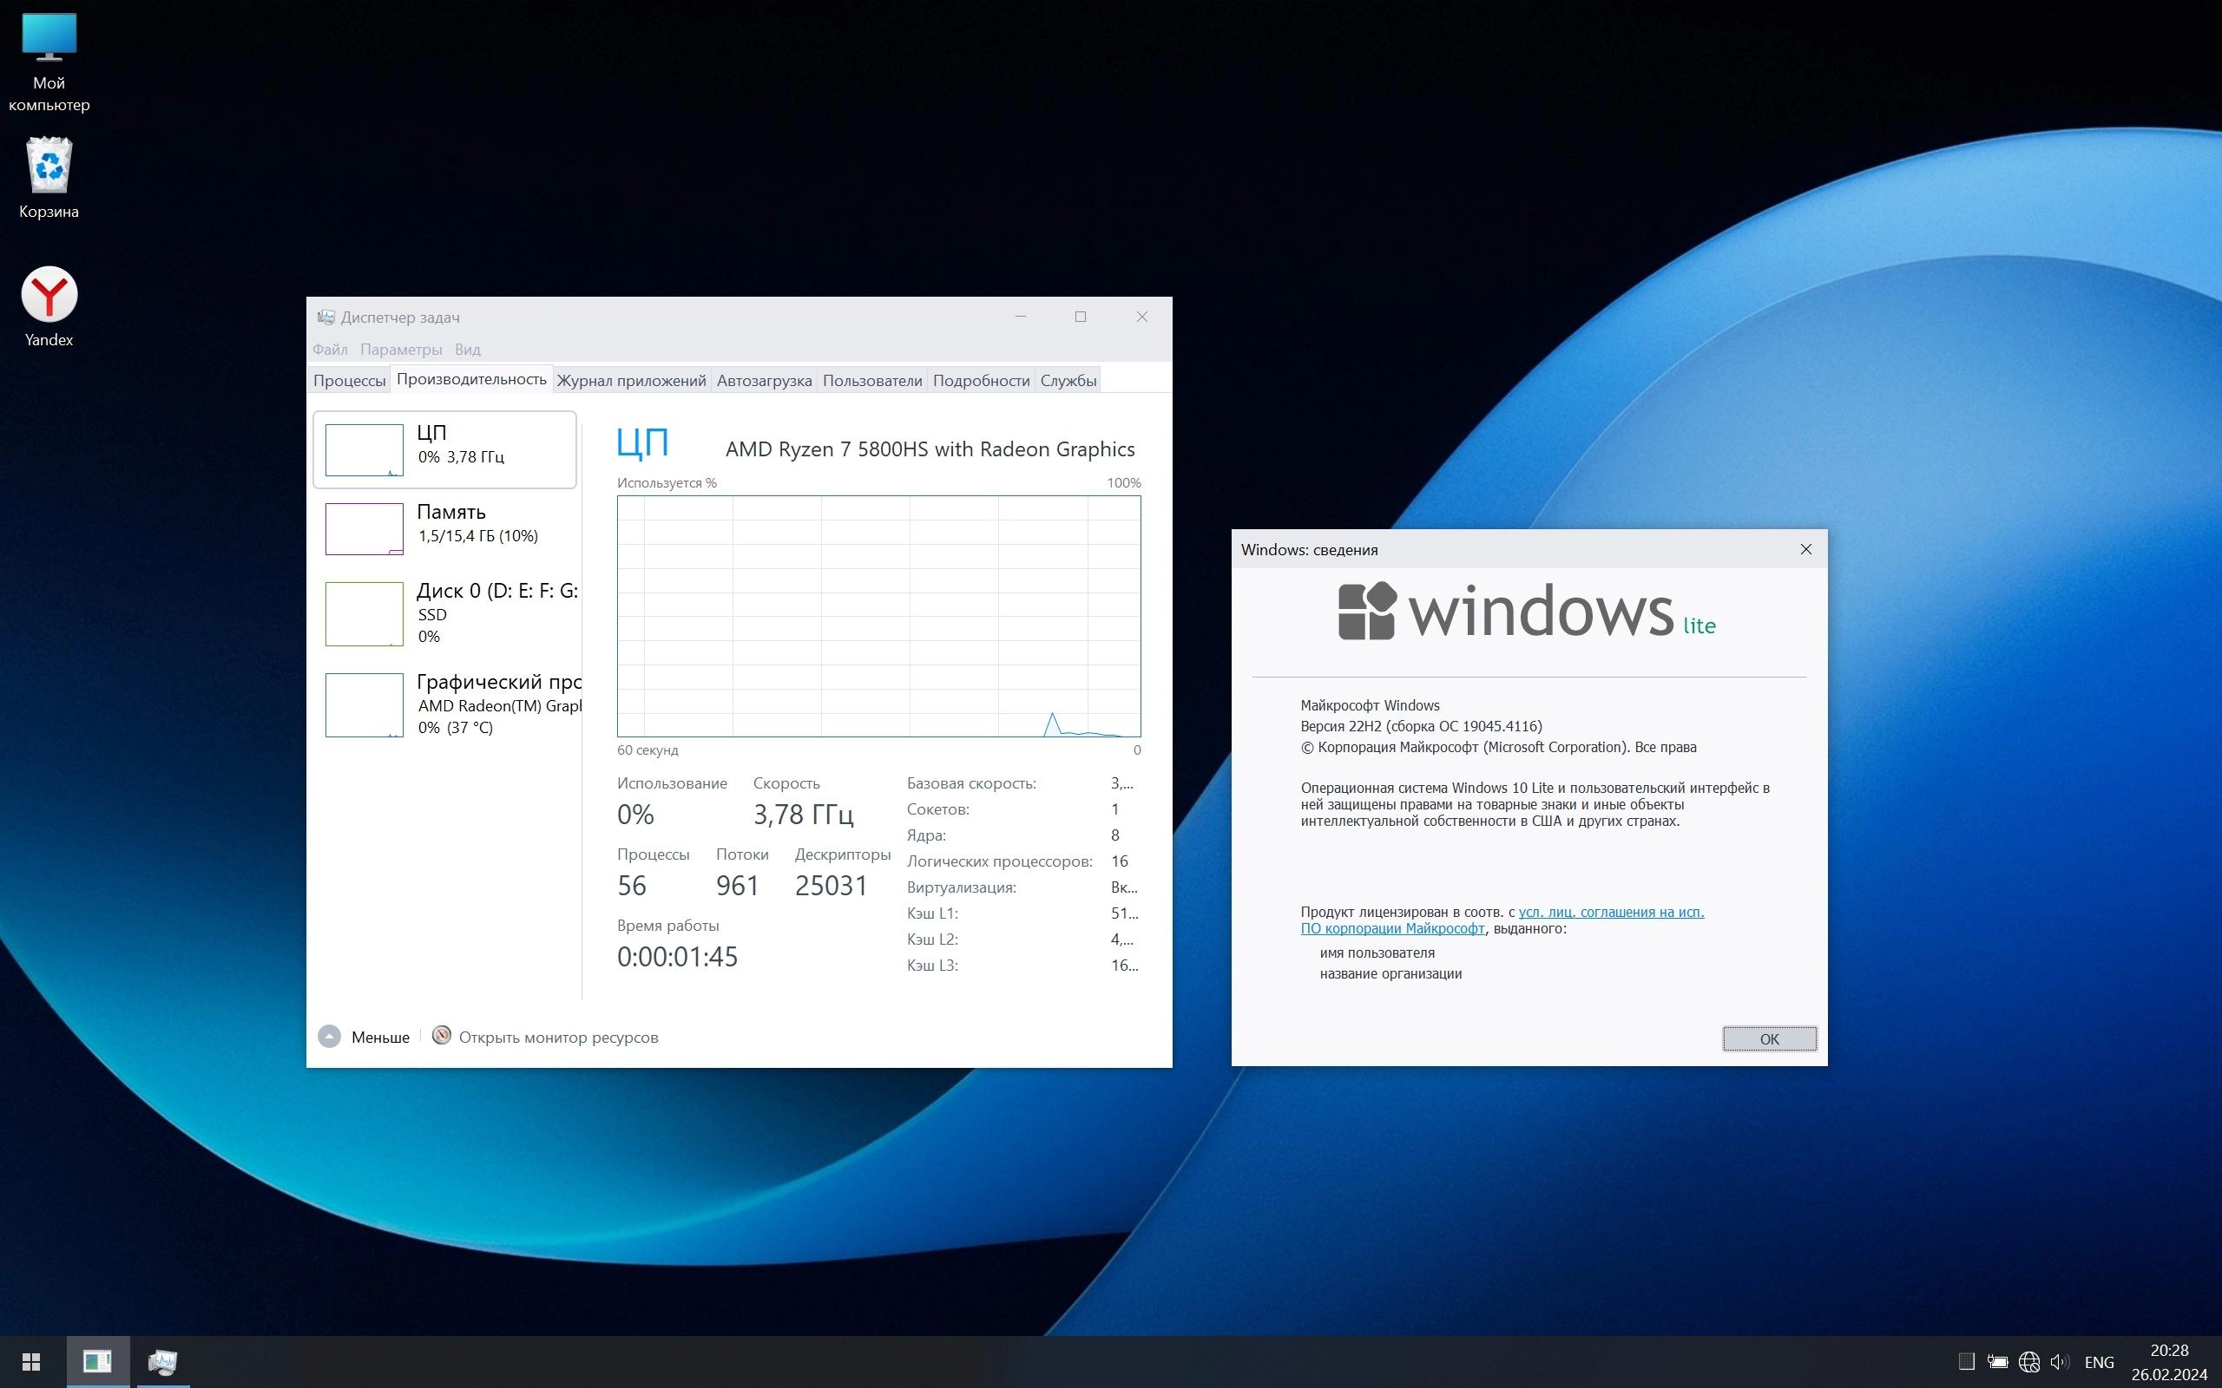Screen dimensions: 2222x1388
Task: Open the Файл menu
Action: 330,350
